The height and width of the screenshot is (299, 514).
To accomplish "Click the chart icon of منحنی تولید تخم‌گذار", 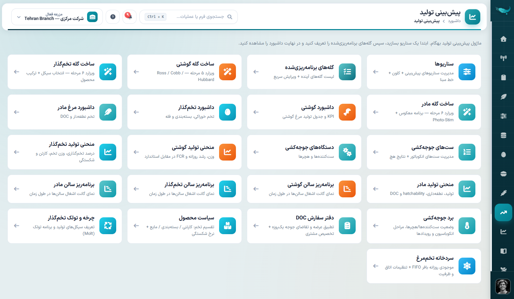I will coord(108,152).
